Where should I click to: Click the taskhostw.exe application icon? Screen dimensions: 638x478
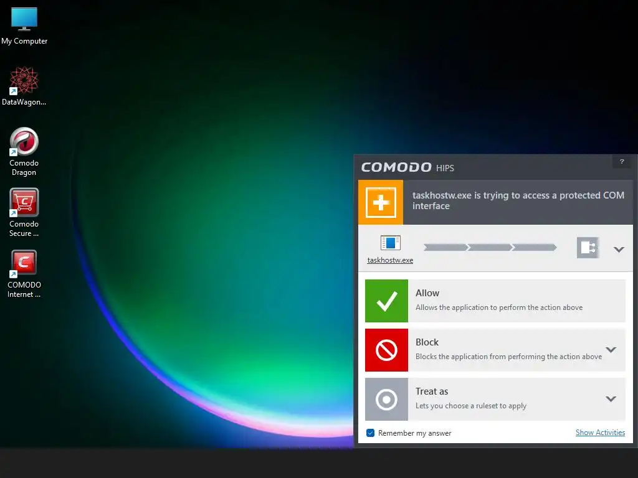pyautogui.click(x=390, y=243)
